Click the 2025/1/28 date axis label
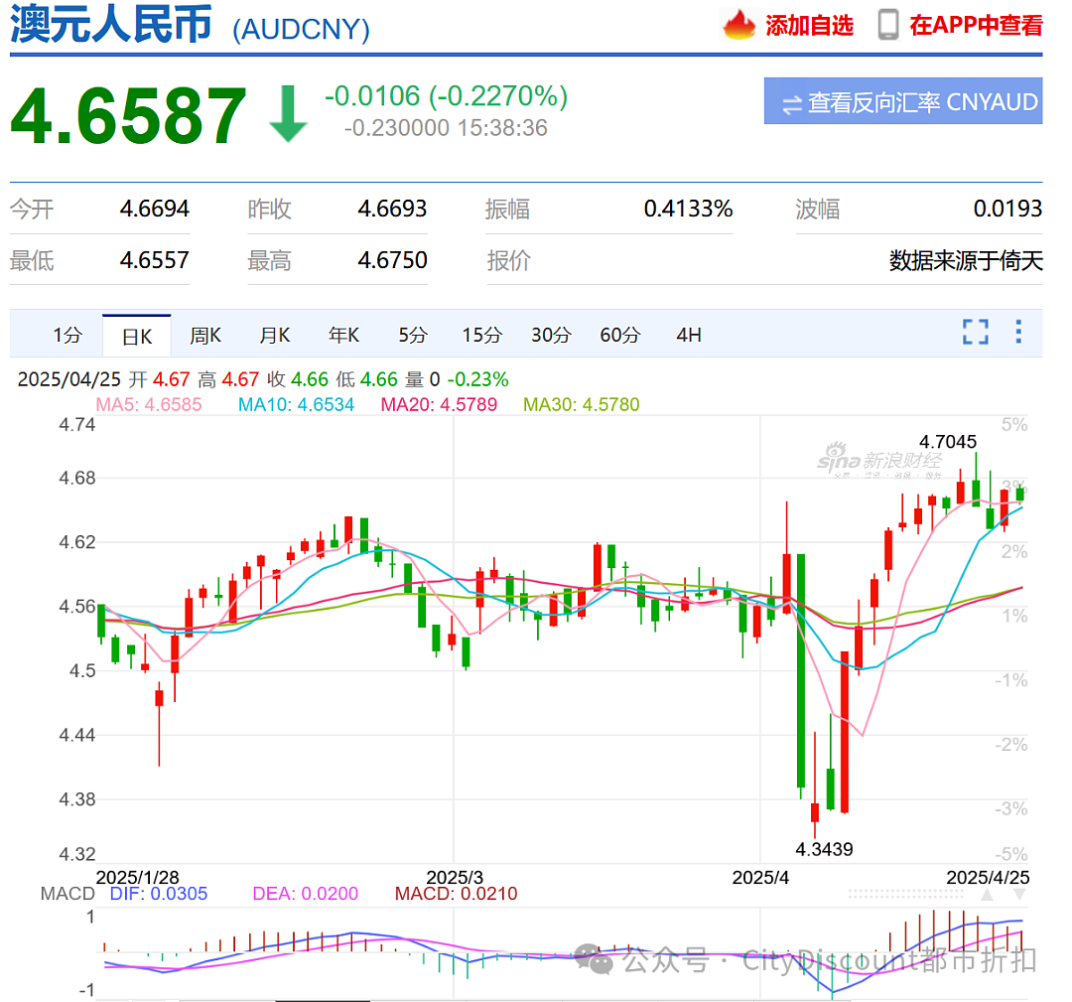Viewport: 1072px width, 1002px height. [137, 878]
